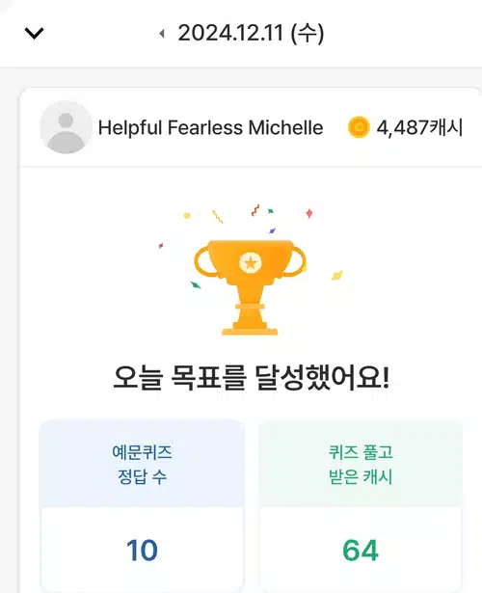Tap the green confetti left of trophy

[196, 284]
